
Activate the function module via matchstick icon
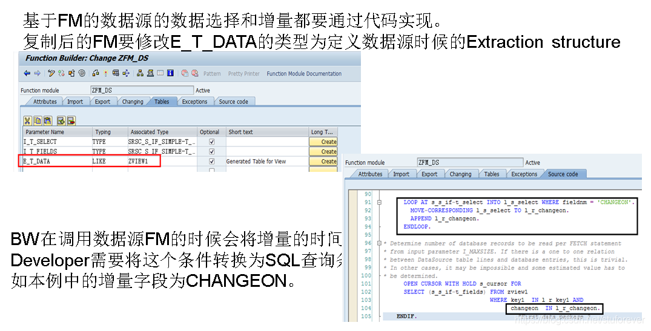(106, 73)
